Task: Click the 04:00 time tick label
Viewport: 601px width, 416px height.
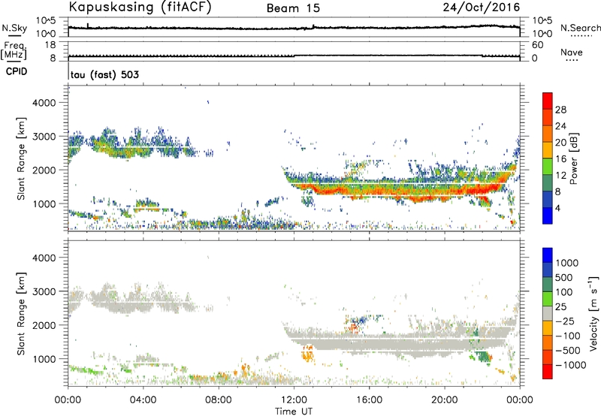Action: pyautogui.click(x=143, y=400)
